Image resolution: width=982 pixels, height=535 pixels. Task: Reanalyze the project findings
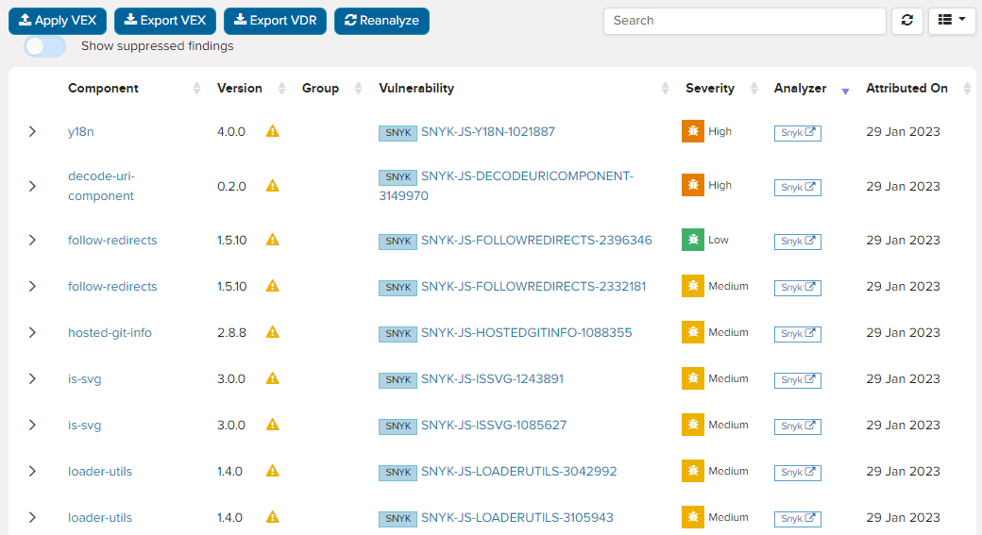pos(382,21)
